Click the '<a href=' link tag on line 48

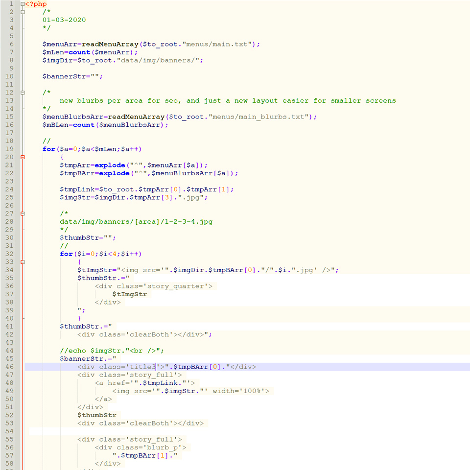point(112,383)
